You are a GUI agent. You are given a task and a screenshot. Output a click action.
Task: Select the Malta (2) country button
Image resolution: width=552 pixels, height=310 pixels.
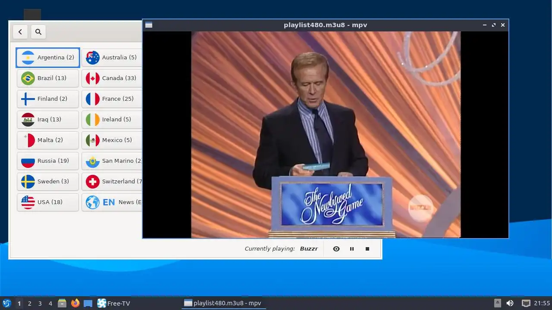(x=48, y=140)
